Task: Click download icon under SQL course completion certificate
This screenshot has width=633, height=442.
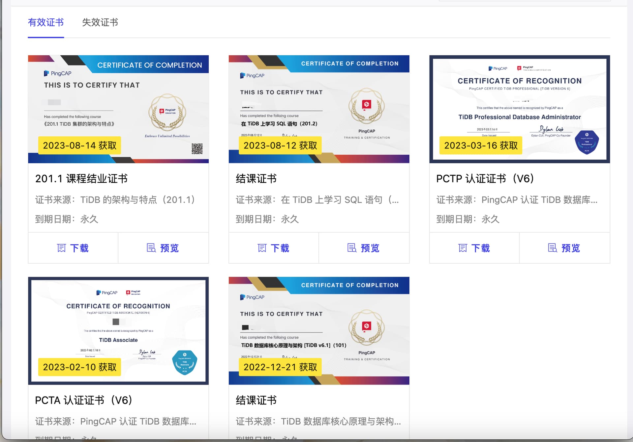Action: coord(262,248)
